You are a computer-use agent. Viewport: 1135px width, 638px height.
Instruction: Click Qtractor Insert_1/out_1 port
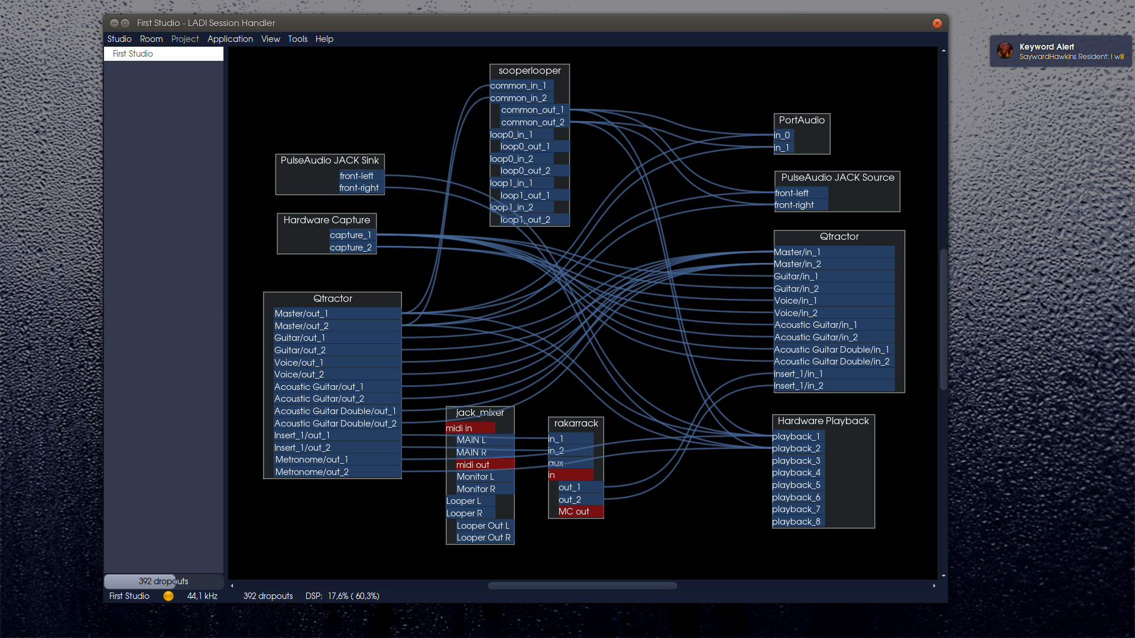pos(337,435)
